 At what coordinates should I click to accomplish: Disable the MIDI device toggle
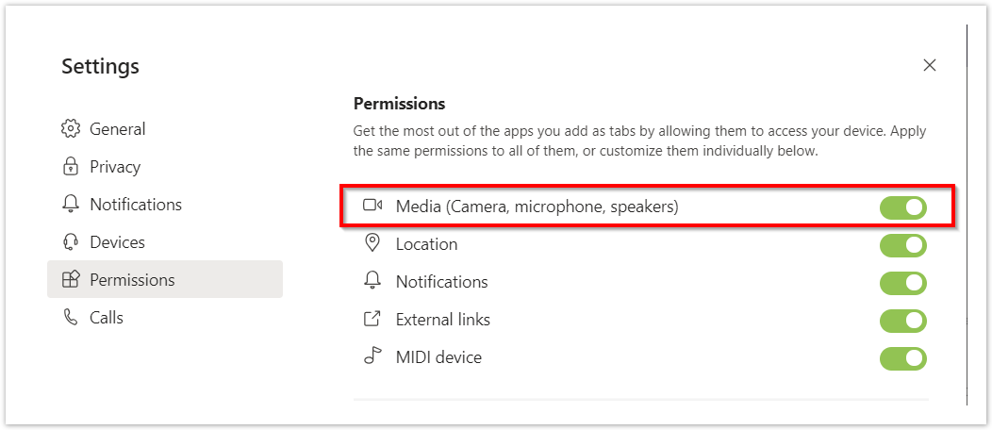[x=903, y=358]
